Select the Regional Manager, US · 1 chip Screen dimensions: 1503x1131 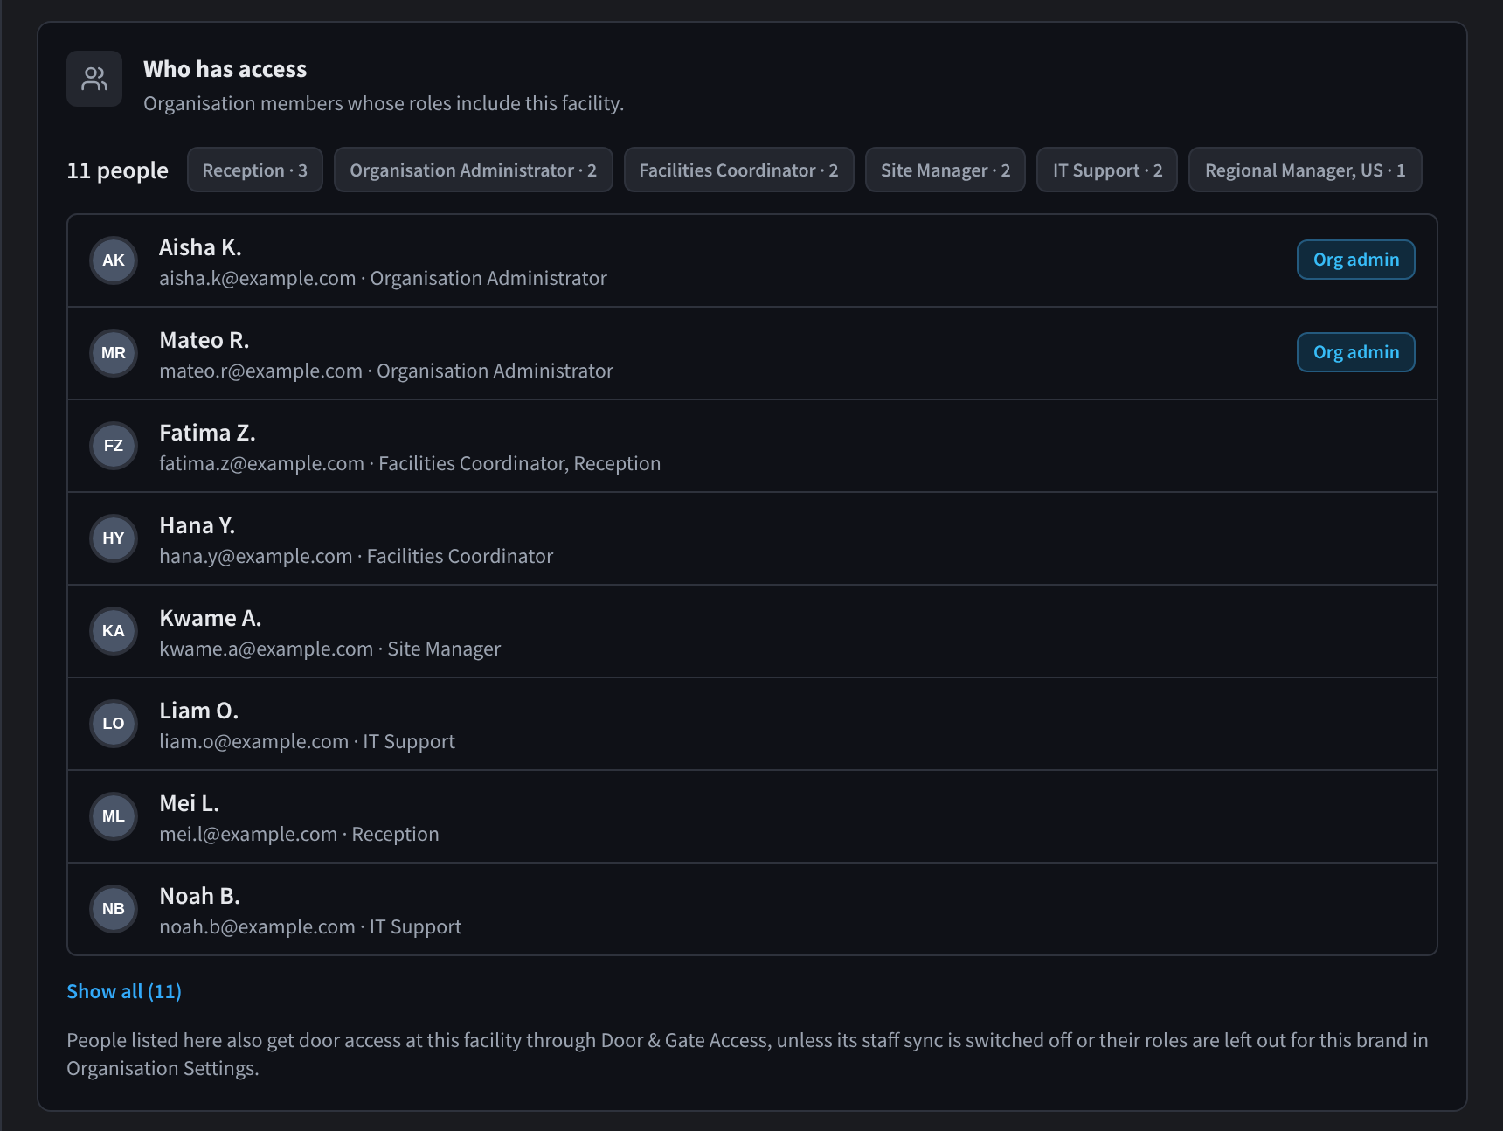point(1306,170)
